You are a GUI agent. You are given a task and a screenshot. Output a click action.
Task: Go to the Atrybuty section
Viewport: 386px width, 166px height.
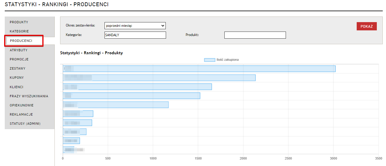[19, 50]
